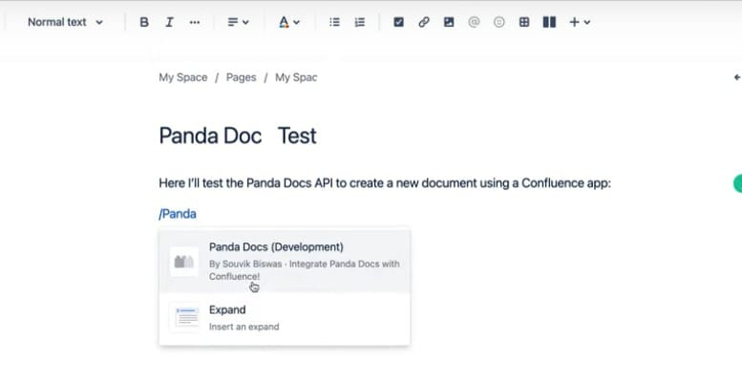This screenshot has height=382, width=742.
Task: Open more formatting options ellipsis
Action: tap(195, 22)
